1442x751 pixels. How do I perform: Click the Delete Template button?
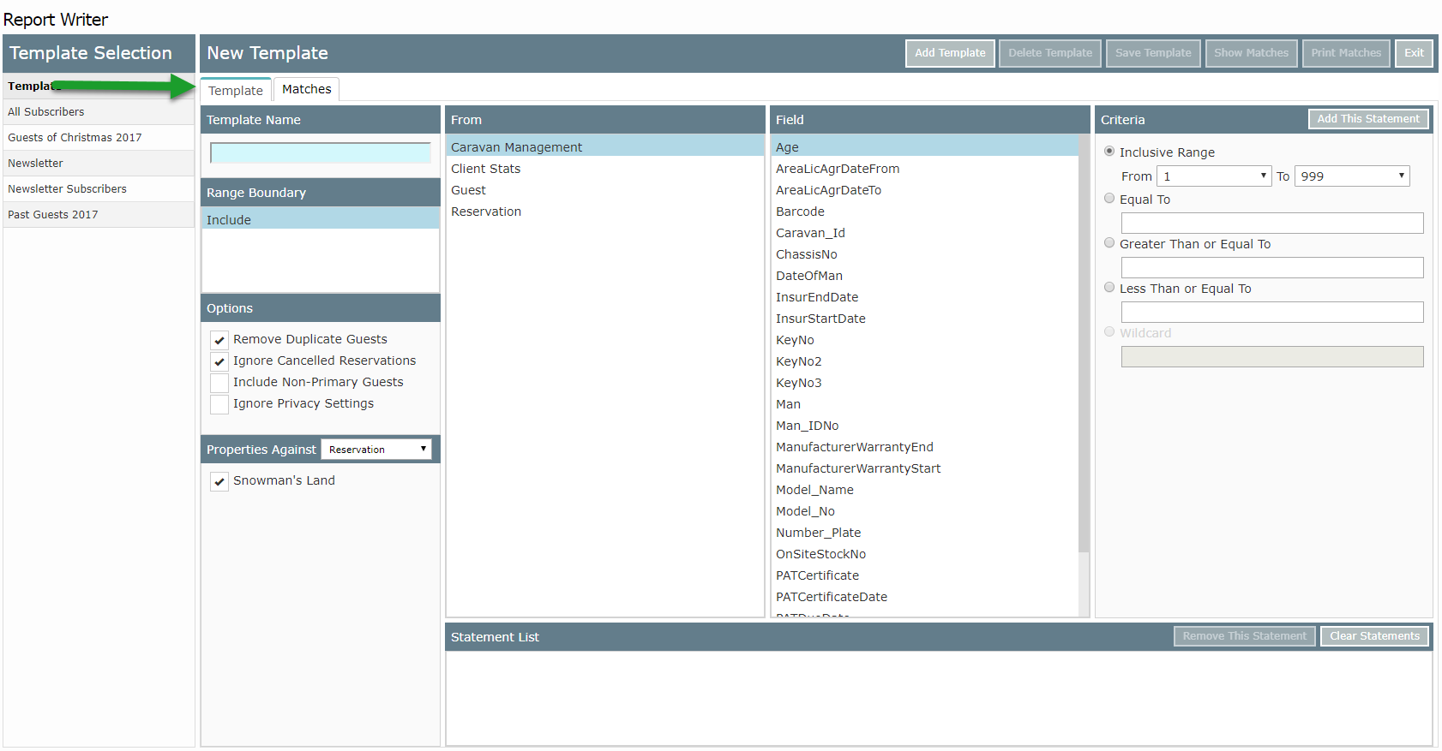click(1050, 53)
